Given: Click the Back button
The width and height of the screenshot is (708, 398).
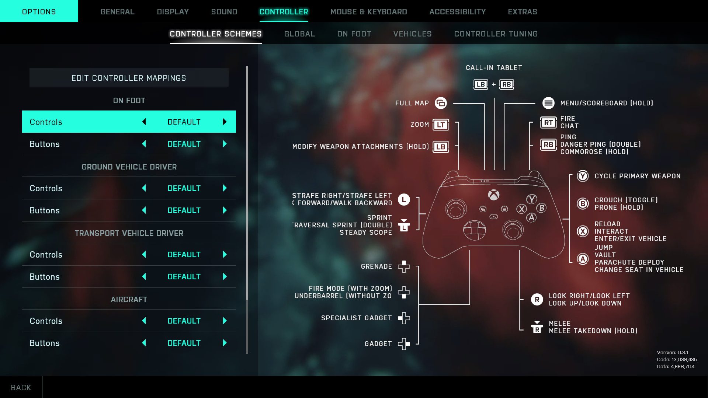Looking at the screenshot, I should 20,387.
